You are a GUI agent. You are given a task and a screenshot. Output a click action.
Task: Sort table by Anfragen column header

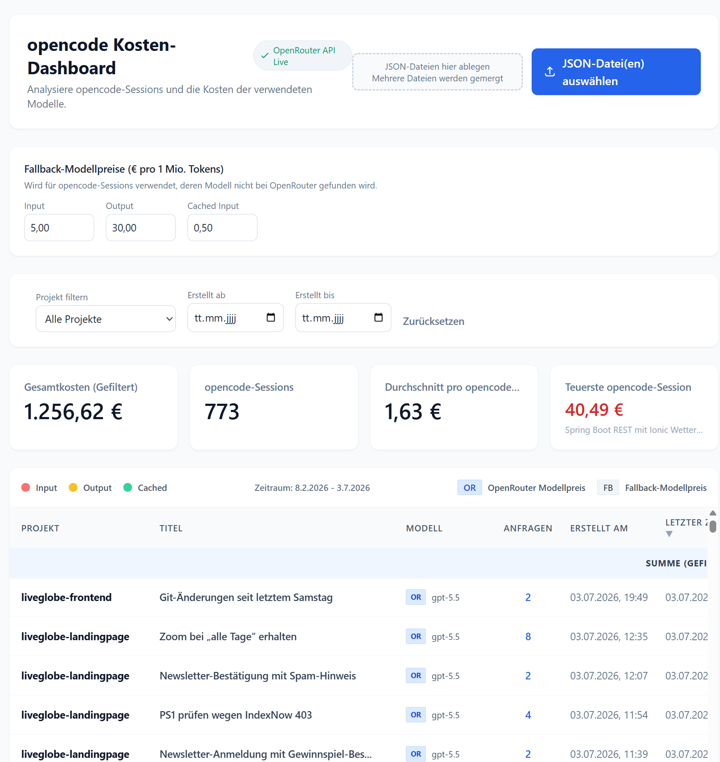pos(528,528)
